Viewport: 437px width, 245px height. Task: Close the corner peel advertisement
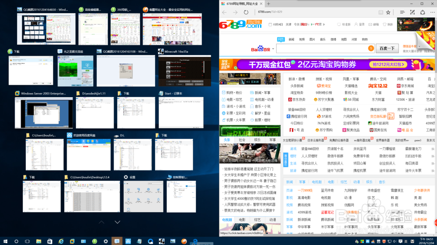(419, 47)
